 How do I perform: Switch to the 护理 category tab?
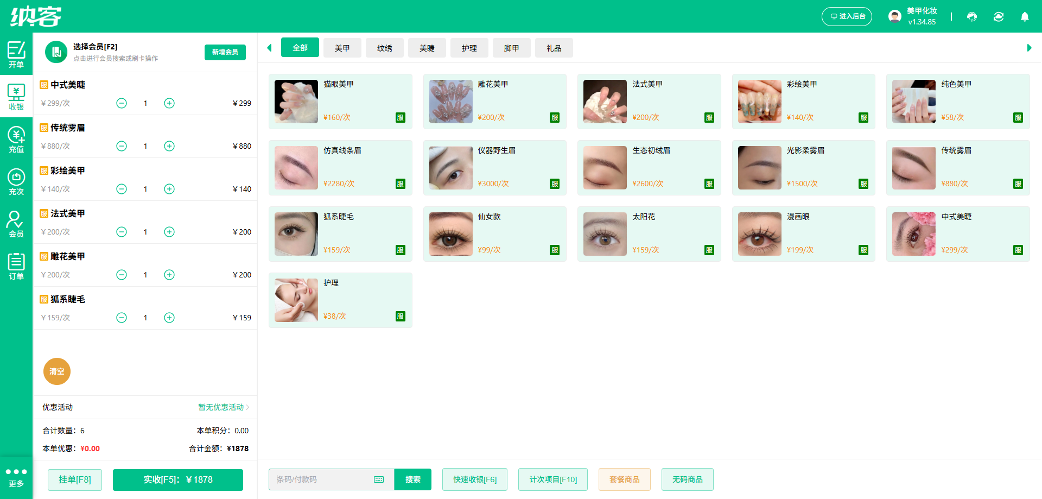[x=469, y=48]
